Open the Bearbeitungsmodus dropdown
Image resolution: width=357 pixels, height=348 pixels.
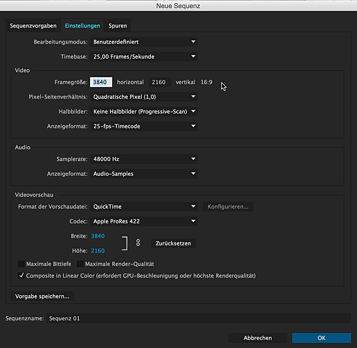tap(144, 42)
